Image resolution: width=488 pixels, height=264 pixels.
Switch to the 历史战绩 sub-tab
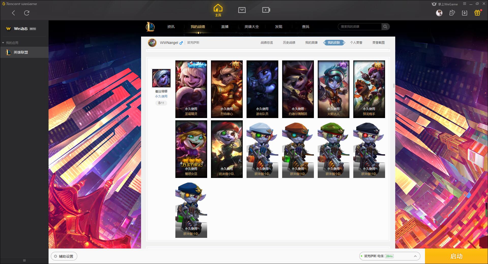289,43
